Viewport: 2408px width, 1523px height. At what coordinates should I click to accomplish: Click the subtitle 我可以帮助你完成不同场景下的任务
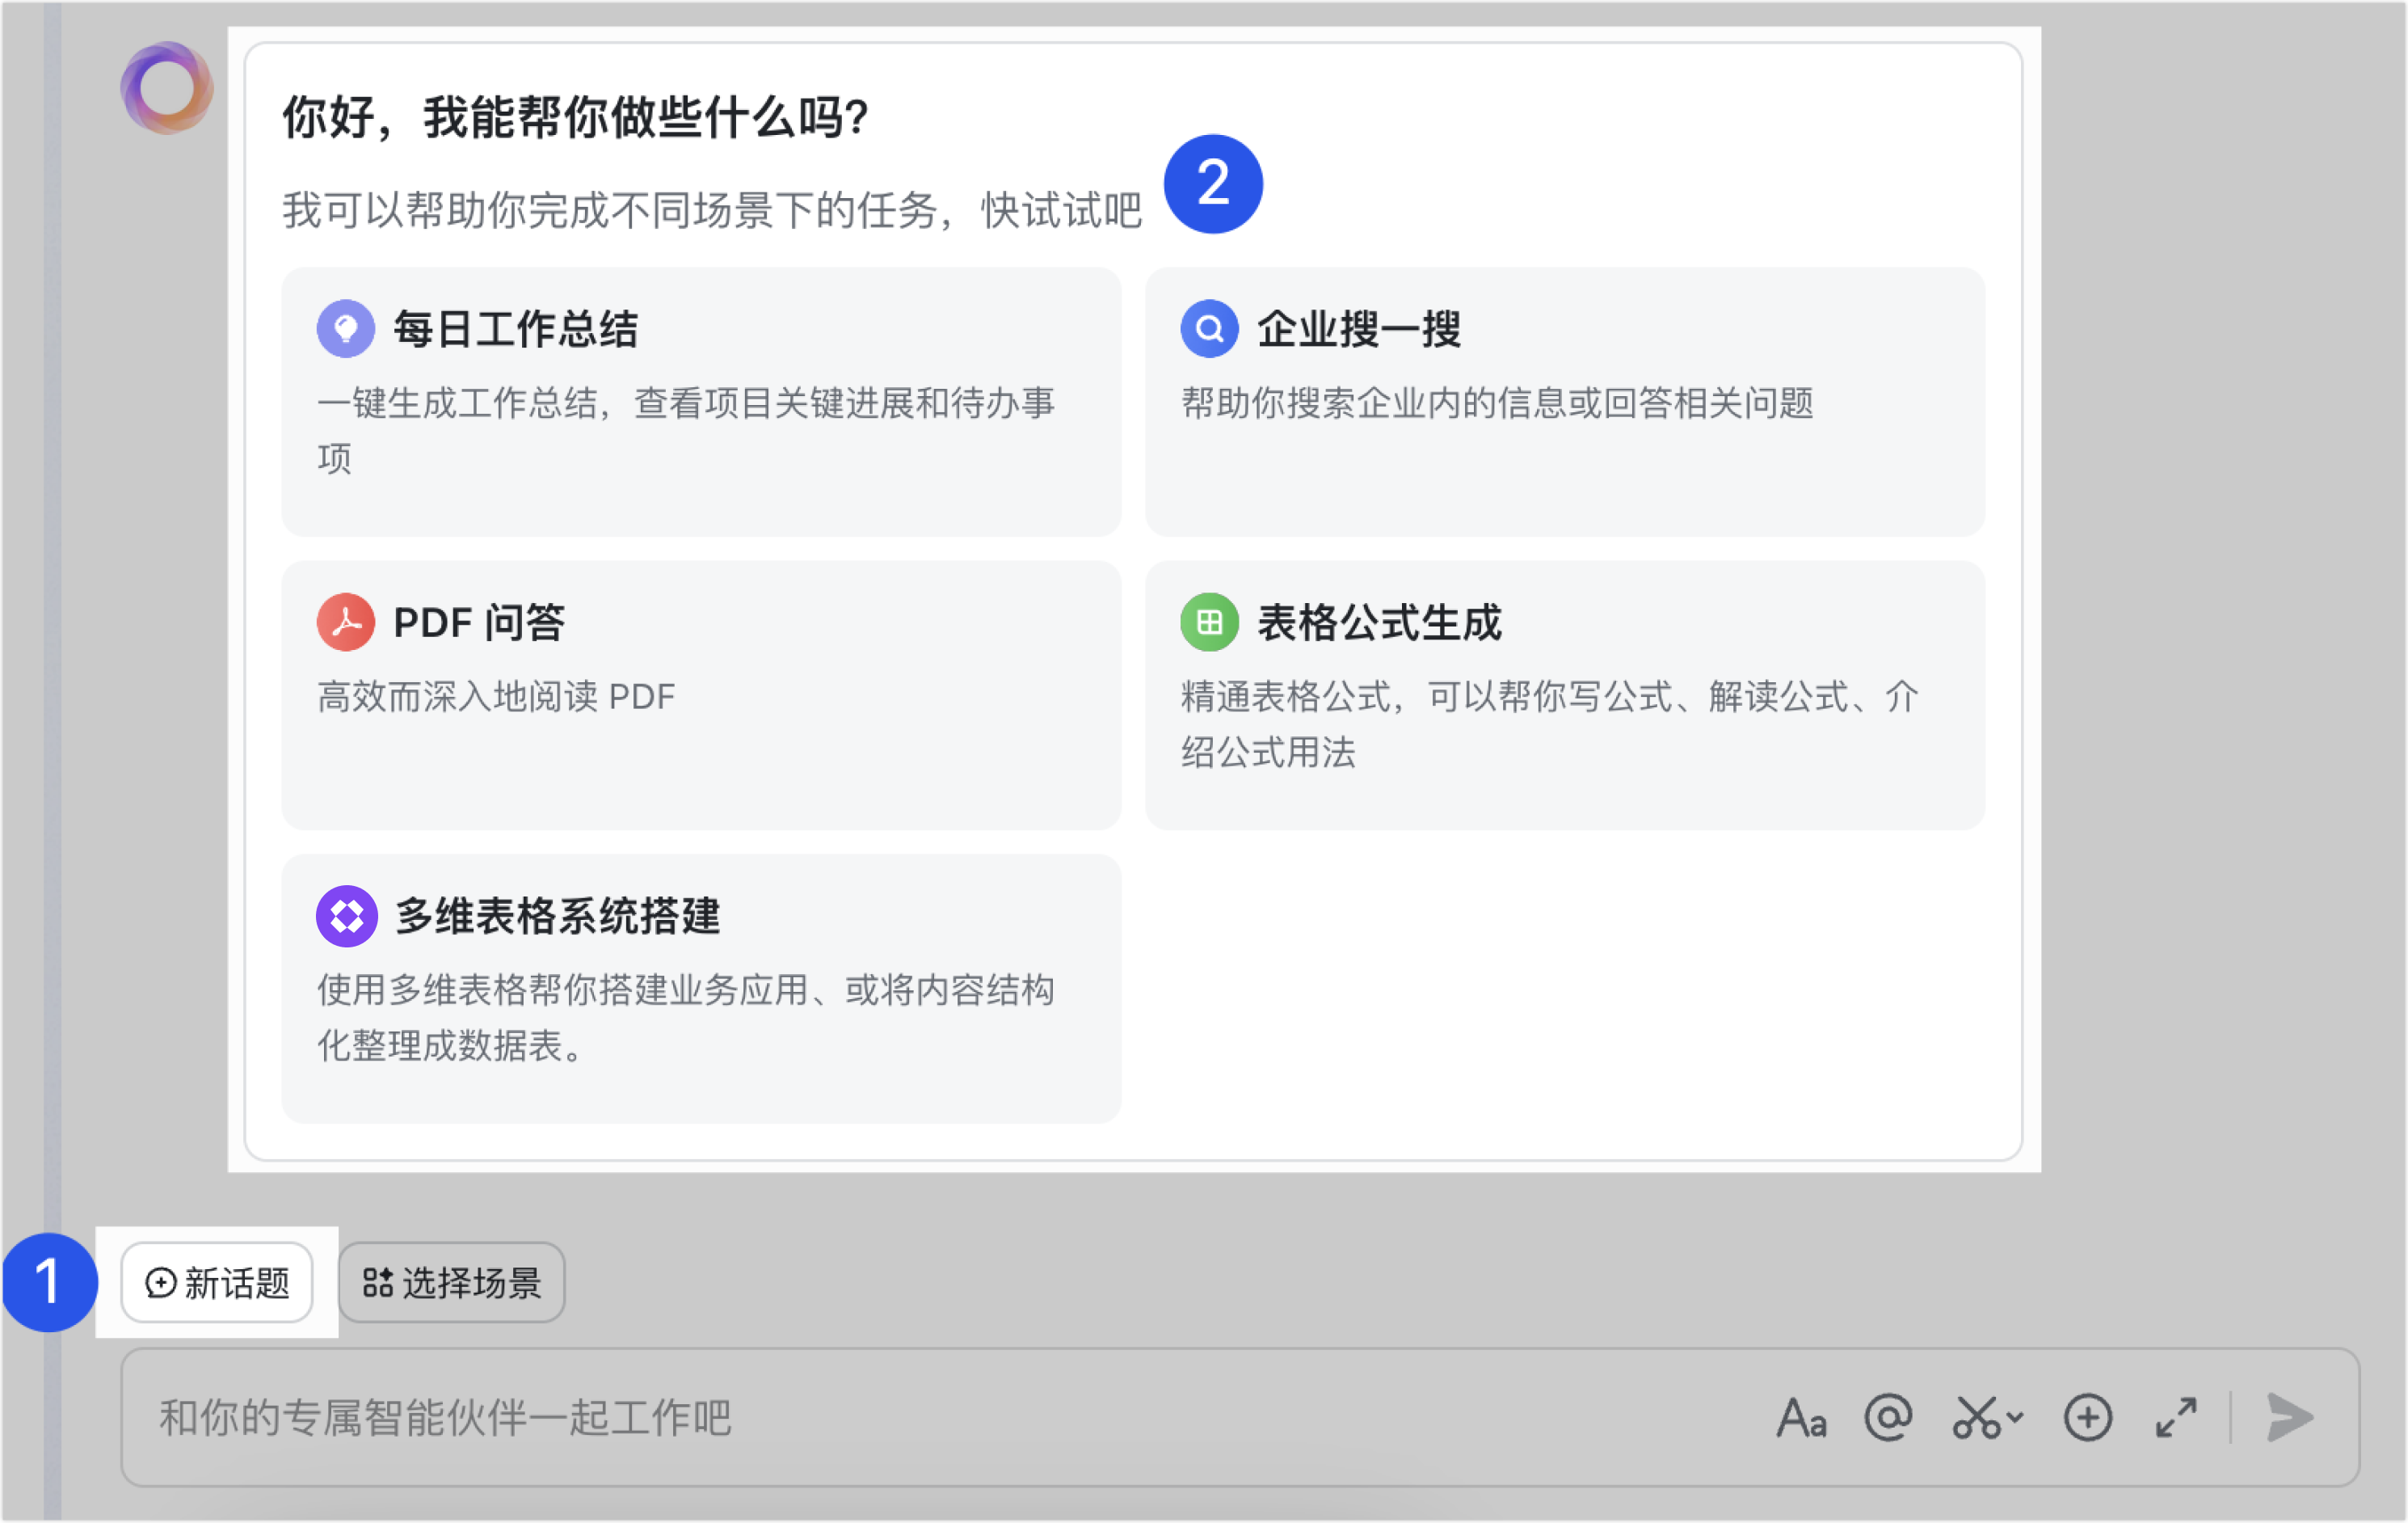pos(609,210)
